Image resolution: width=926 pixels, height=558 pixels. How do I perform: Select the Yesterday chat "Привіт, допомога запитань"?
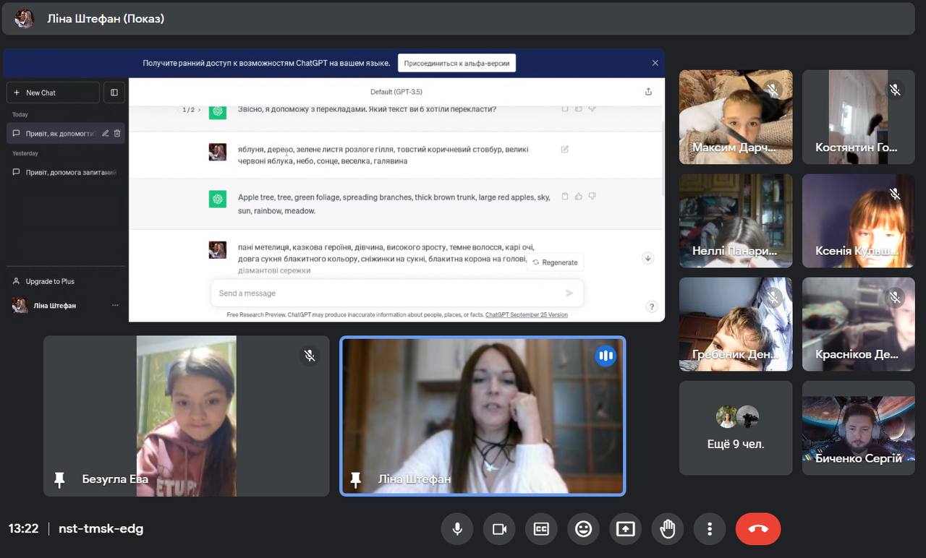pos(65,173)
